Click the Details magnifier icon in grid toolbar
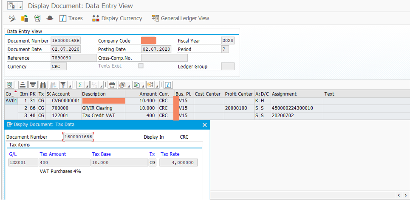Screen dimensions: 410x200 point(10,85)
